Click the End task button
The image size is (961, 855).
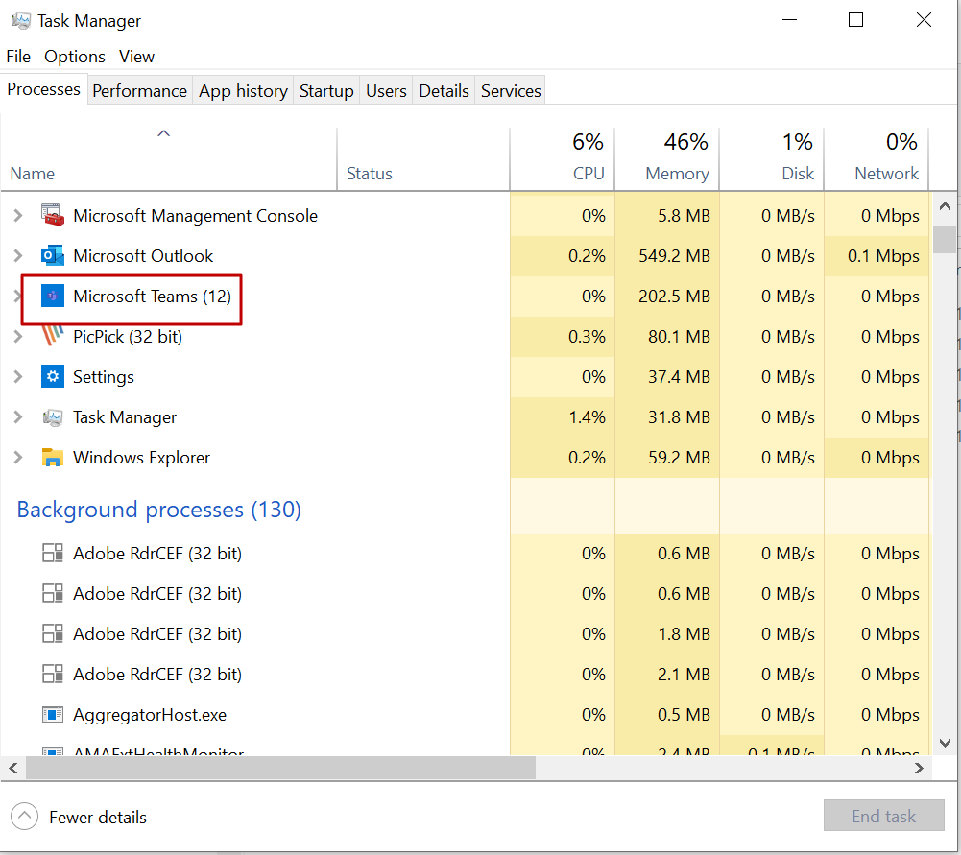click(883, 816)
